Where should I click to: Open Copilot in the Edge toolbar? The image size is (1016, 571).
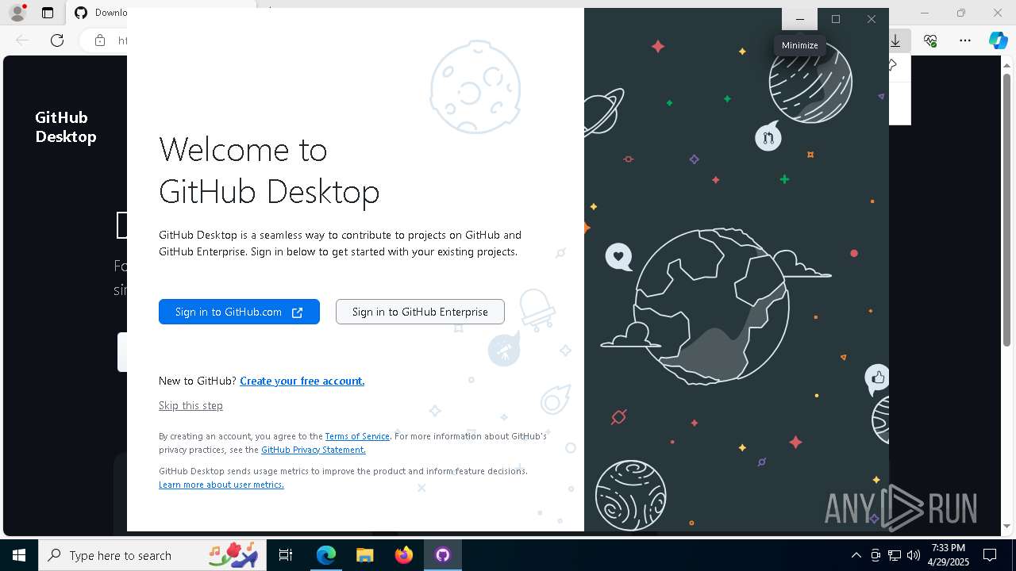[999, 40]
